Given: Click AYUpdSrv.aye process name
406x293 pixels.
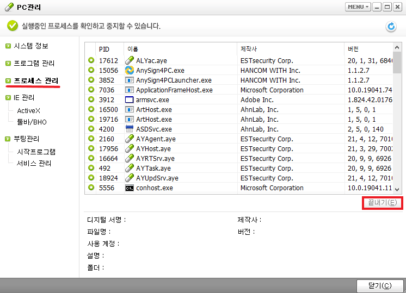Looking at the screenshot, I should click(157, 178).
